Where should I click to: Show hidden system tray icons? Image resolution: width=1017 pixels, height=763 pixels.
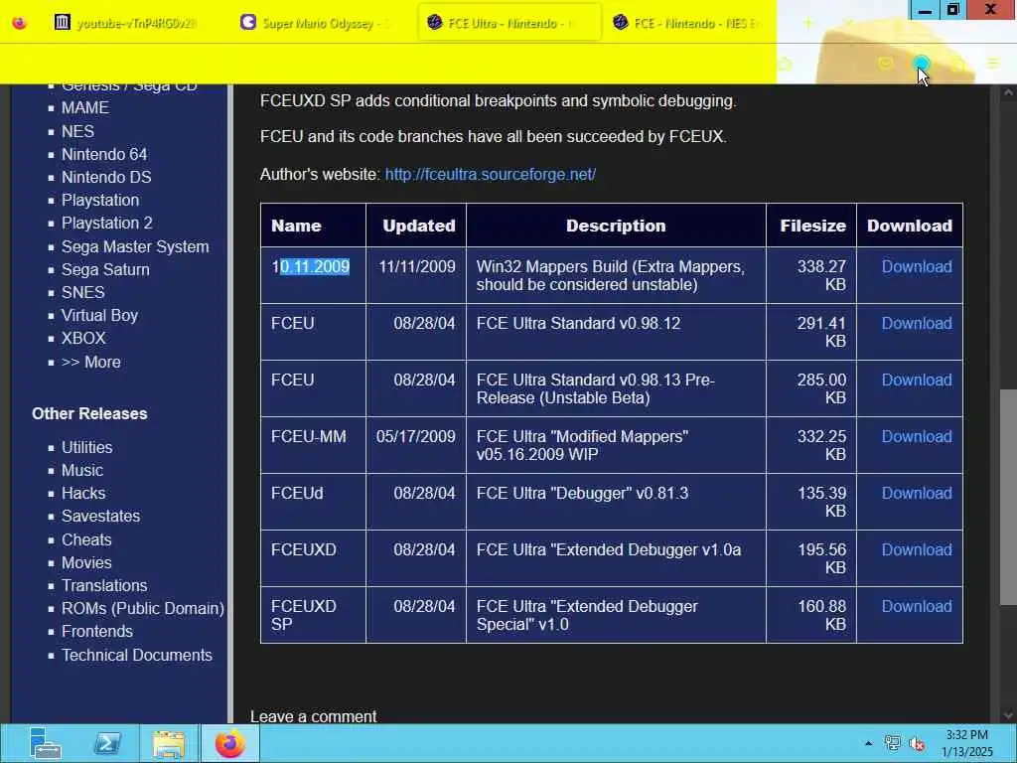click(868, 743)
